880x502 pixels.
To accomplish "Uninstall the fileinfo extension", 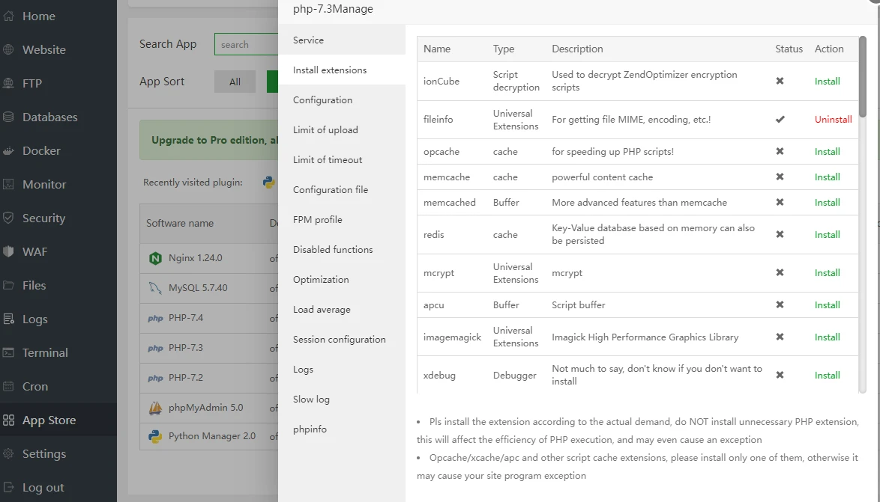I will tap(833, 120).
